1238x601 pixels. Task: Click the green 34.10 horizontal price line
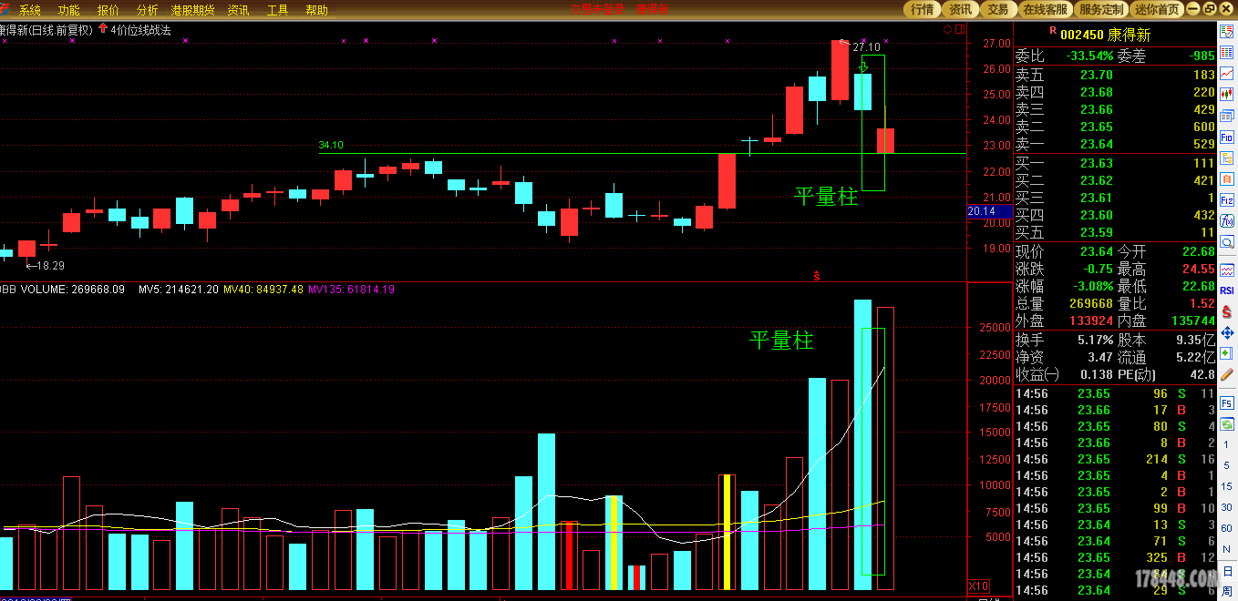tap(547, 153)
